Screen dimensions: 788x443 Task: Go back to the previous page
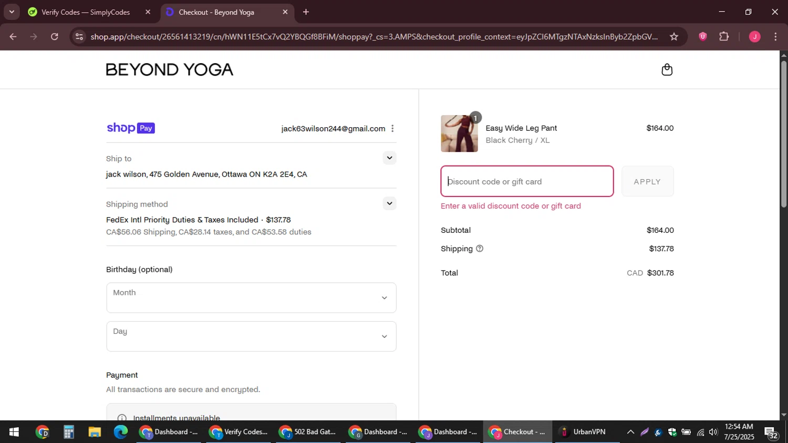(x=13, y=37)
